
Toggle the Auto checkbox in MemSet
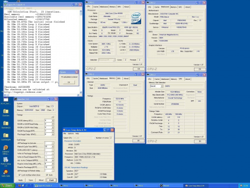pyautogui.click(x=47, y=175)
